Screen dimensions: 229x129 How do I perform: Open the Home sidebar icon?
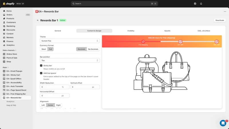[4, 11]
